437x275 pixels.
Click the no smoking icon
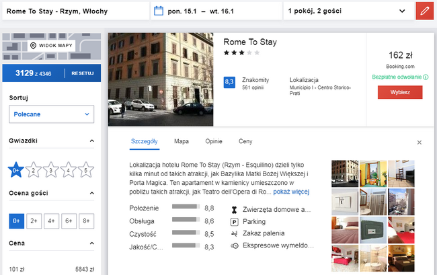[x=235, y=233]
